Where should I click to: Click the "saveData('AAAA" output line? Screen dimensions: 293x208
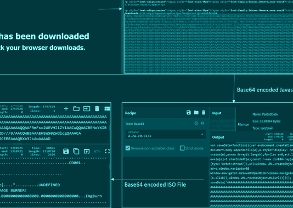251,182
